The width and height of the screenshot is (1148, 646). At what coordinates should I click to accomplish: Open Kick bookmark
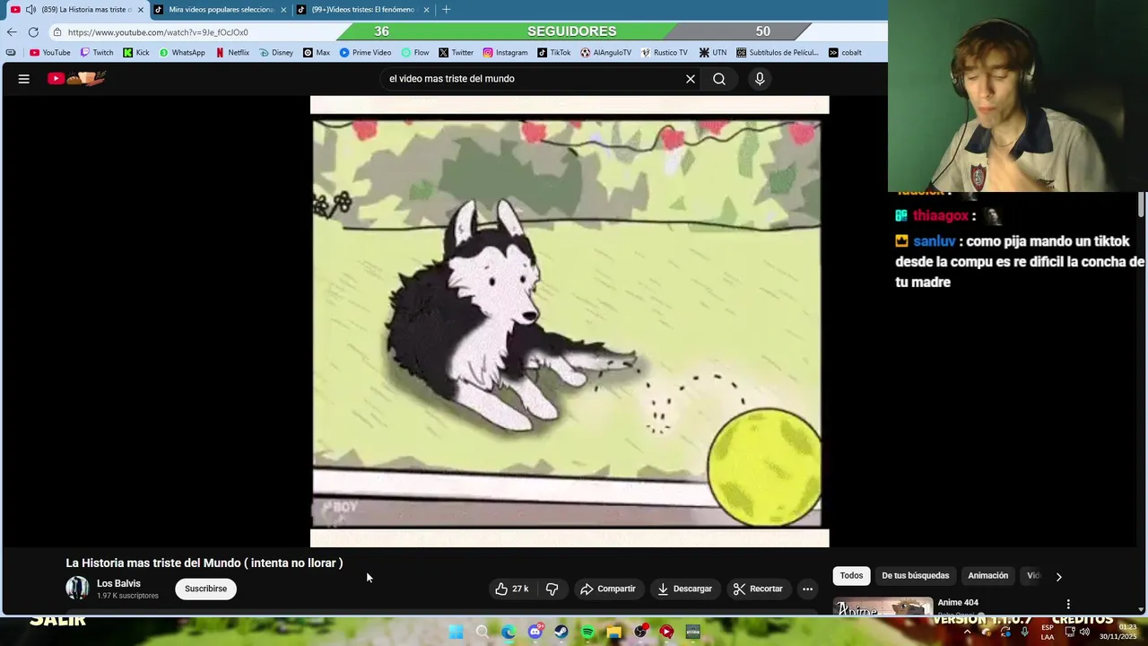click(x=136, y=53)
